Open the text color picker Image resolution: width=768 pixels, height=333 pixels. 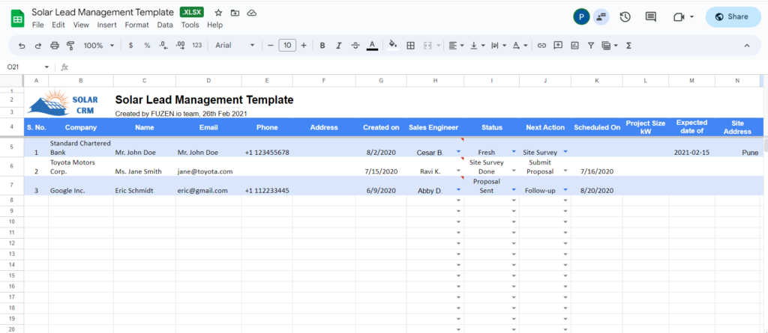(372, 46)
